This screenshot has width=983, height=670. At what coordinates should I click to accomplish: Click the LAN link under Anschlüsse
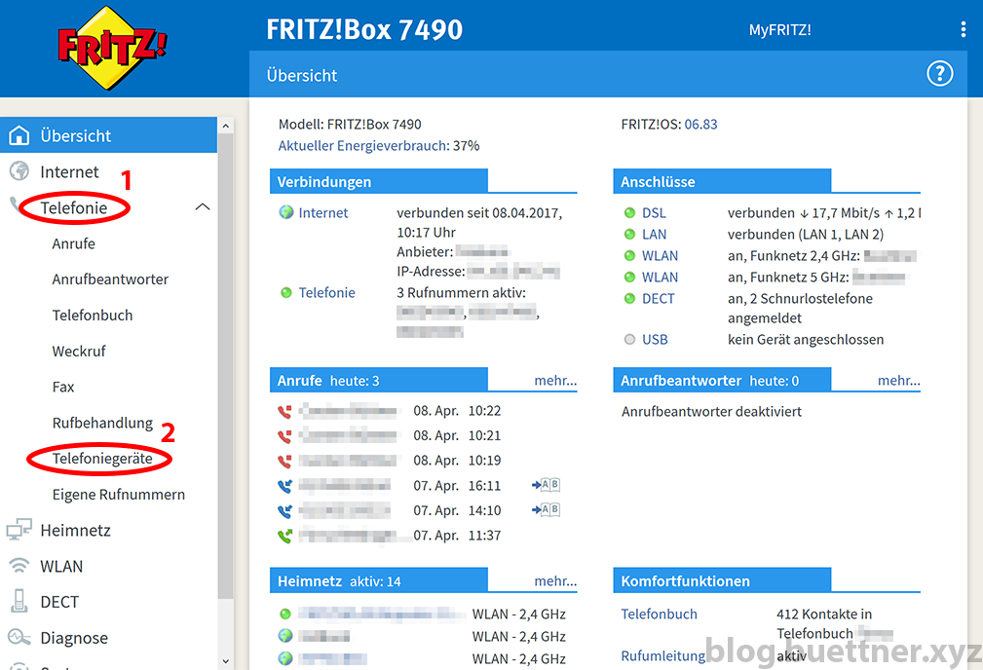[x=654, y=235]
